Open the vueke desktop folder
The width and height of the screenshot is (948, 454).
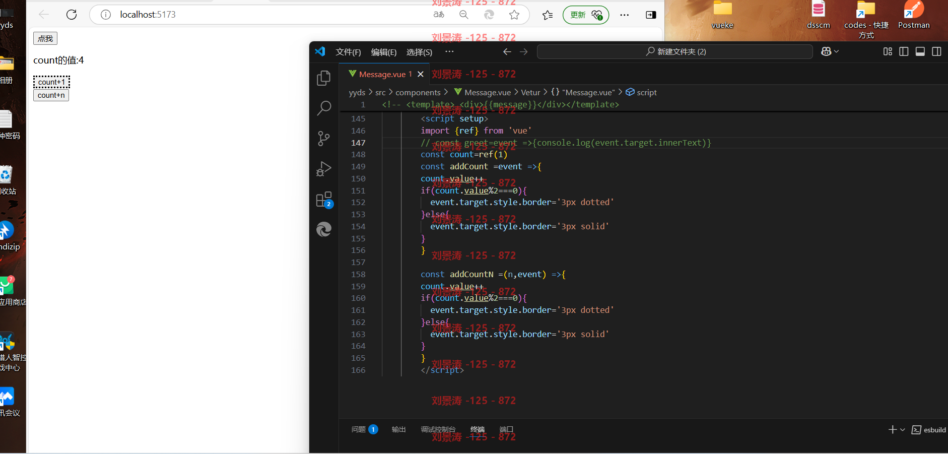[x=722, y=15]
